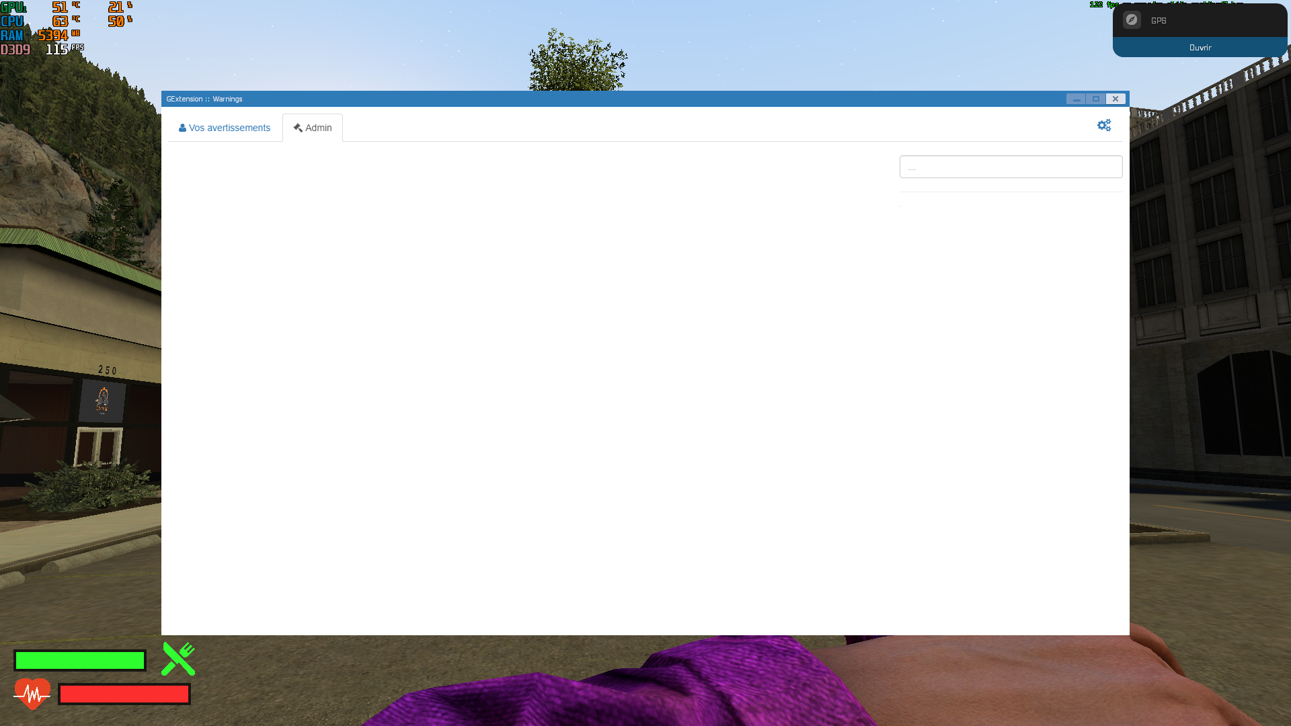Click the fork and knife hunger icon

[x=178, y=658]
